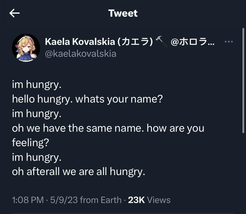Click the line "hello hungry. whats your name?"
246x214 pixels.
87,99
